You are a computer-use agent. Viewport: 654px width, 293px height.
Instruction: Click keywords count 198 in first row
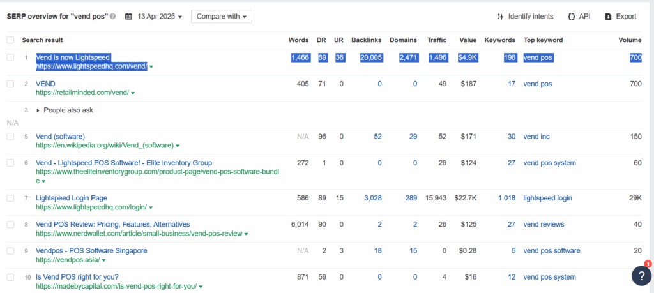(x=510, y=57)
